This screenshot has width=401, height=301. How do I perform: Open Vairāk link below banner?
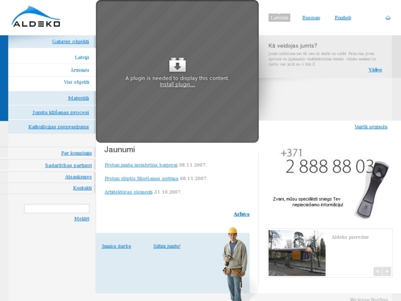click(371, 127)
